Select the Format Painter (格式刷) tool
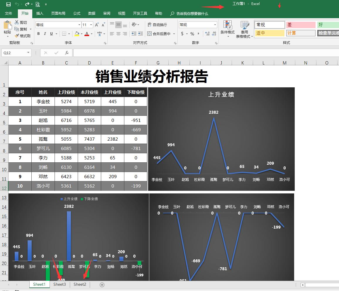This screenshot has width=339, height=291. [23, 36]
